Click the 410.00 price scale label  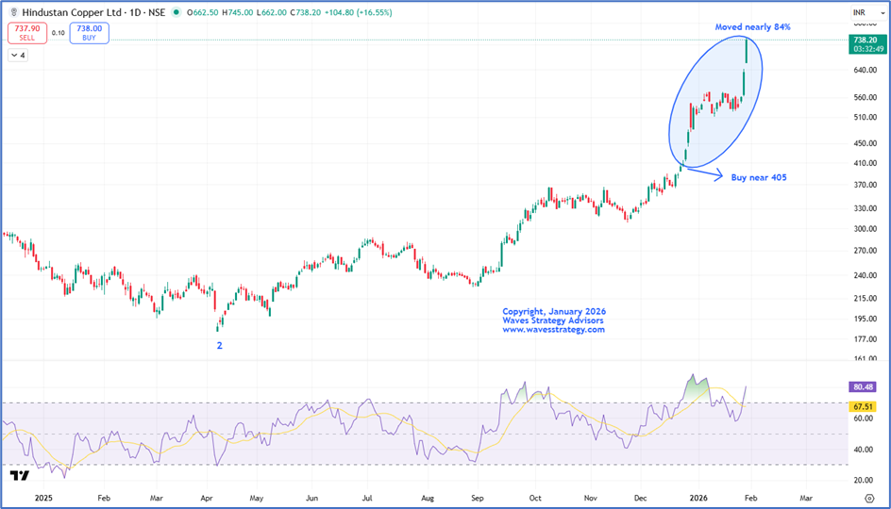(x=865, y=163)
